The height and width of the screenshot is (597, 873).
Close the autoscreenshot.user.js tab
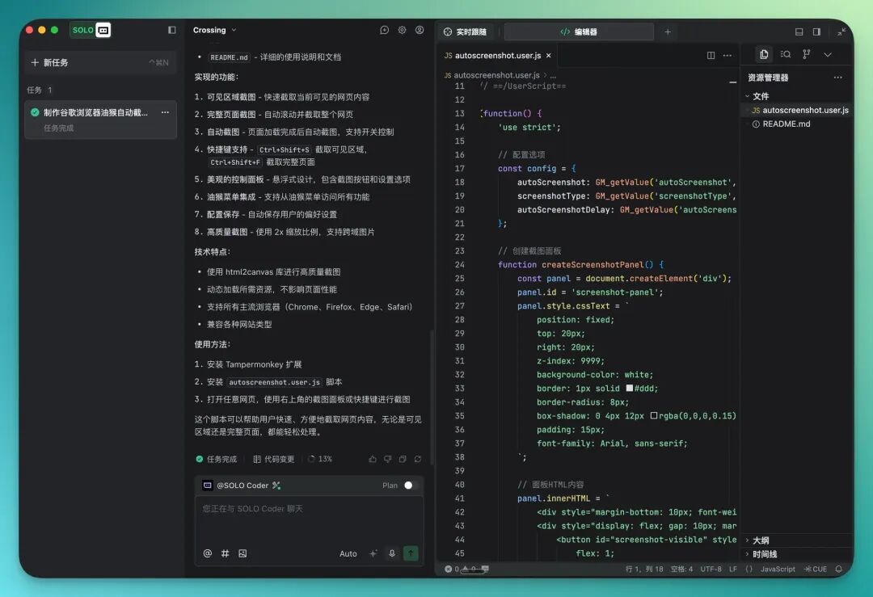548,56
